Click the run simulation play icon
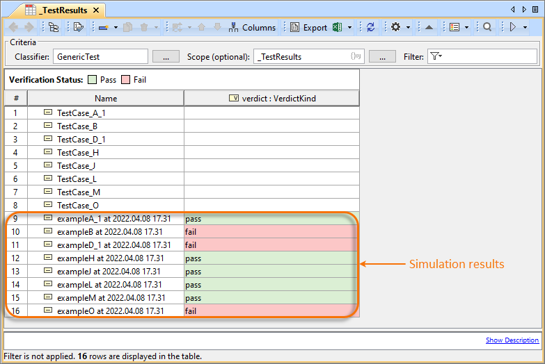Screen dimensions: 545x364 pos(514,28)
